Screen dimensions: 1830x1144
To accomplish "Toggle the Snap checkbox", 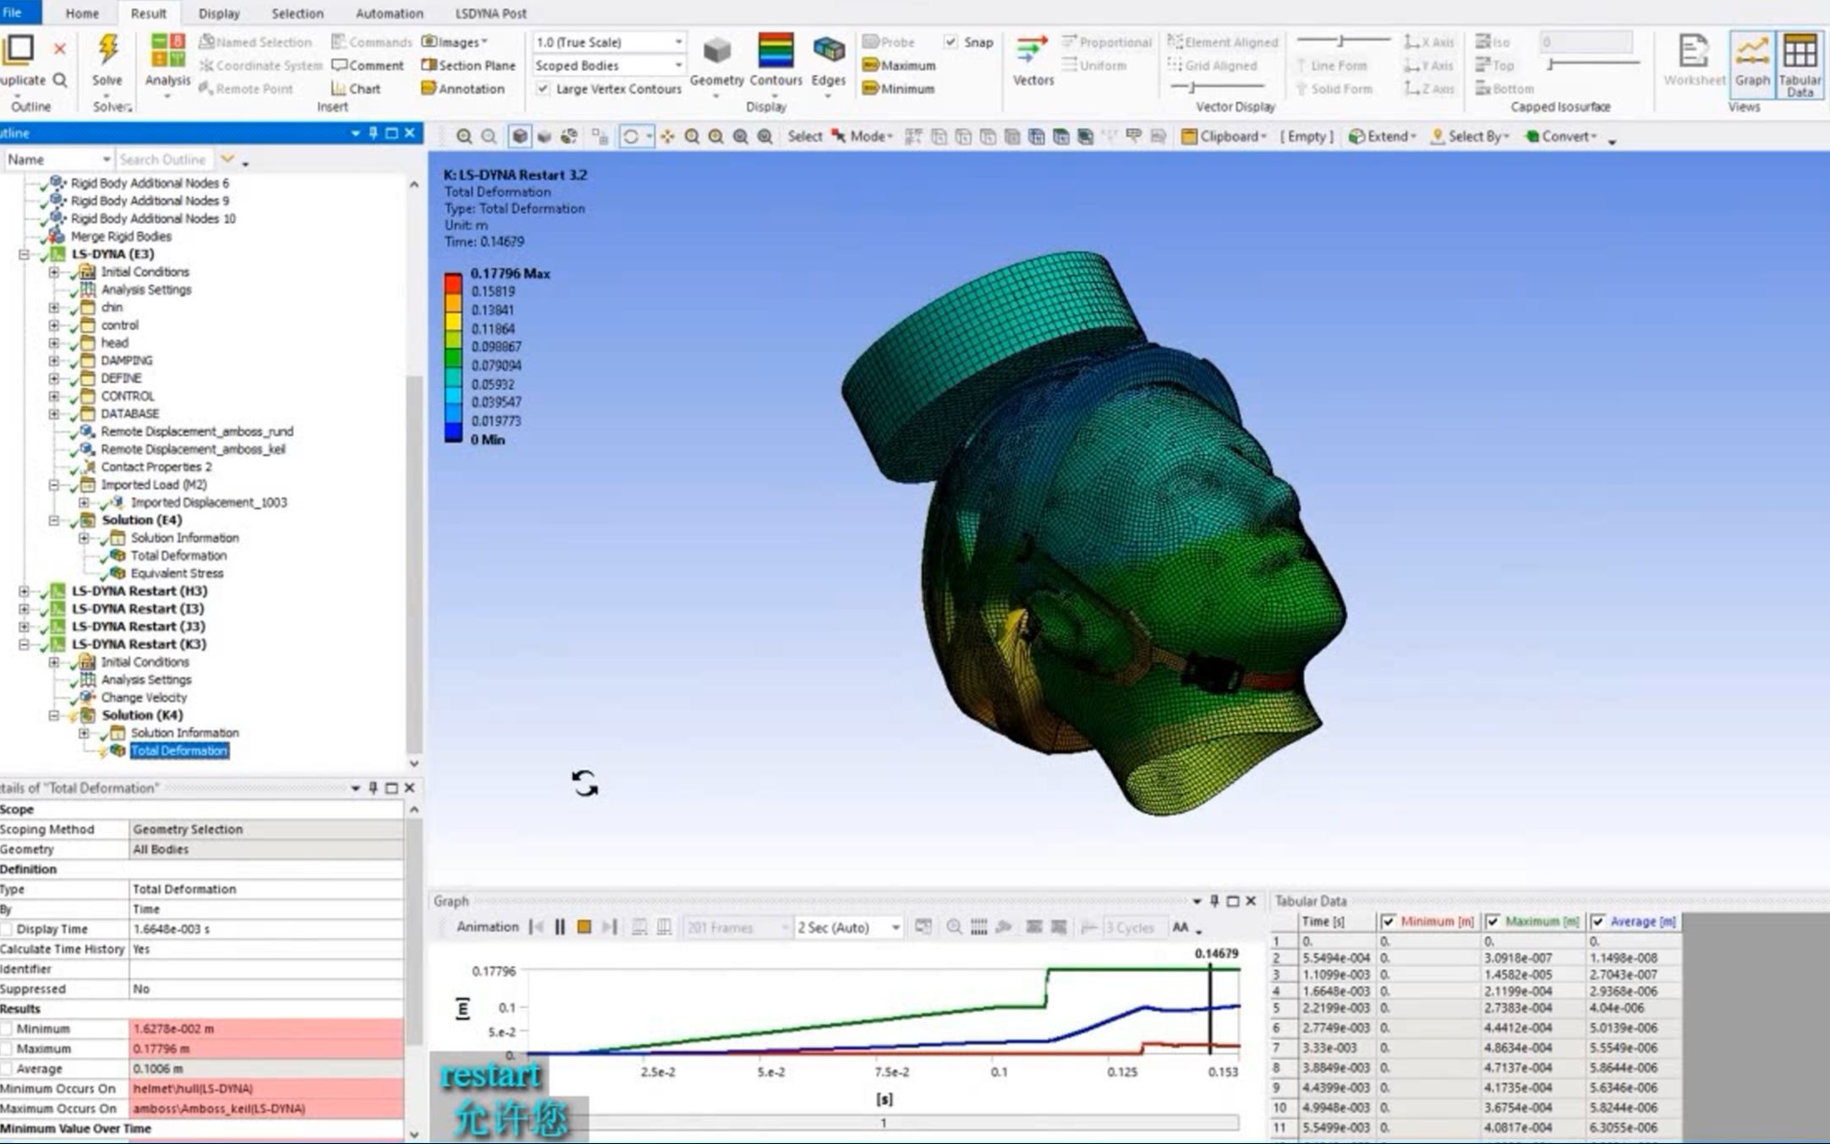I will coord(951,41).
